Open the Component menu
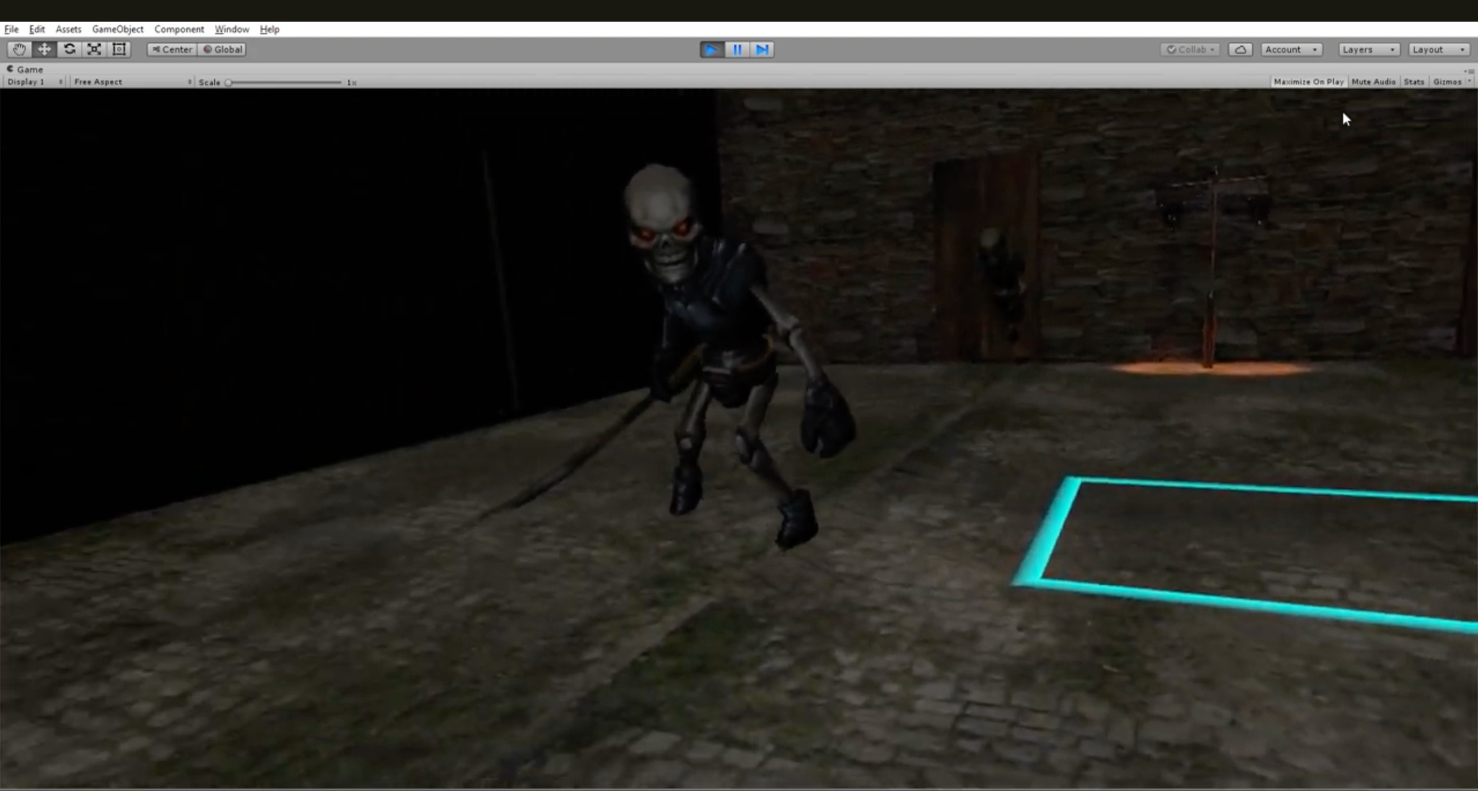1478x791 pixels. click(179, 29)
